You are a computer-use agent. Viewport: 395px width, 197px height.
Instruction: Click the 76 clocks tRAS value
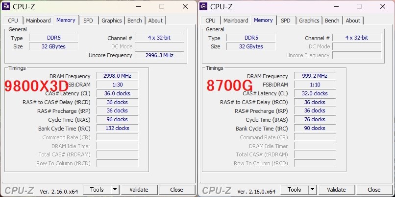(315, 119)
